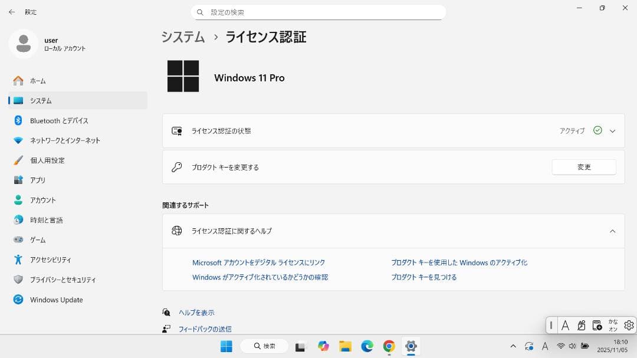
Task: Select Bluetooth とデバイス in the sidebar
Action: point(59,120)
